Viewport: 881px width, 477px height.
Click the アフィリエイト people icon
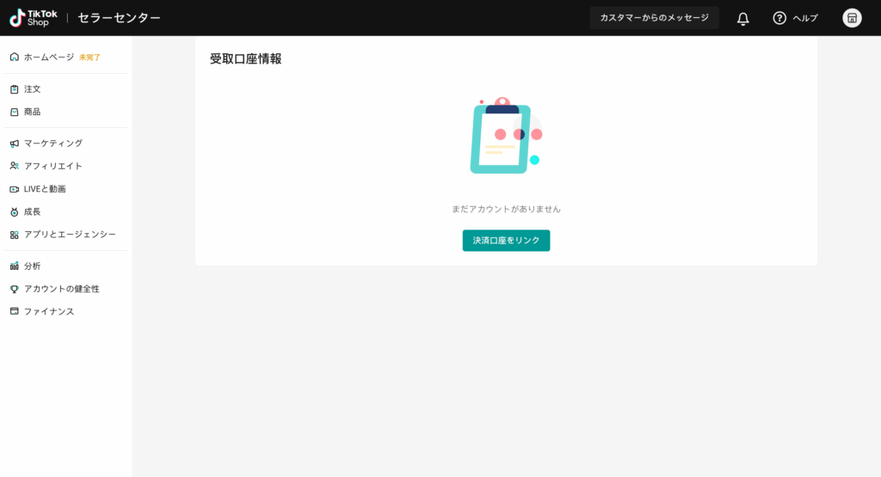[14, 166]
